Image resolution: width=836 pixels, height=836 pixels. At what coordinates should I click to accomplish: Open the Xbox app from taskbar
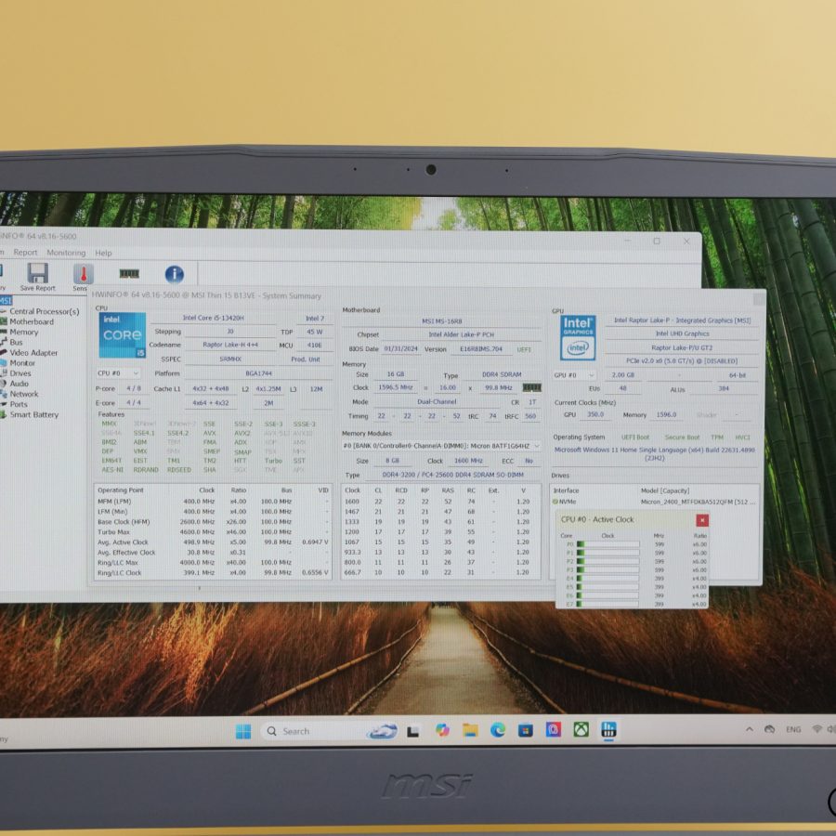[x=581, y=729]
